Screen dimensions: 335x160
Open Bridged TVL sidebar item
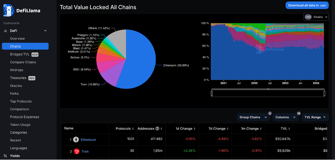click(20, 54)
